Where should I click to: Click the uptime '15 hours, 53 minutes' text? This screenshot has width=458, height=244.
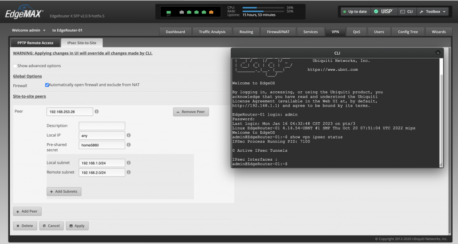coord(259,15)
